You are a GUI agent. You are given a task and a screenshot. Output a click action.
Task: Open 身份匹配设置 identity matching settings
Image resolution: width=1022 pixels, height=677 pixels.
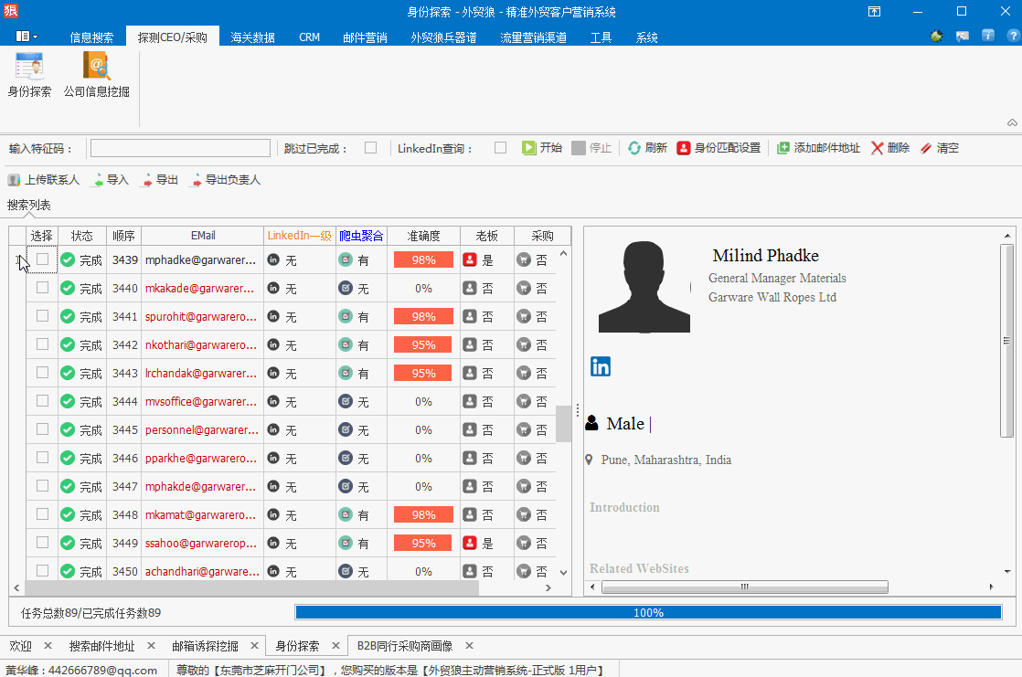point(719,148)
